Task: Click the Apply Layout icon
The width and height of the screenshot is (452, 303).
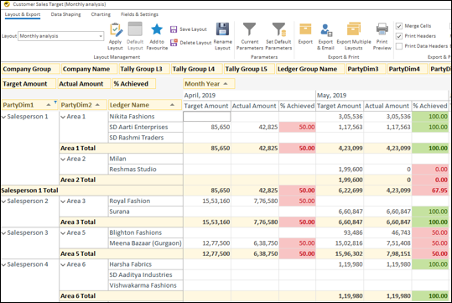Action: (116, 30)
